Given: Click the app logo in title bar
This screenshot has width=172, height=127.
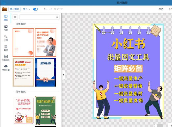Looking at the screenshot, I should (x=4, y=3).
